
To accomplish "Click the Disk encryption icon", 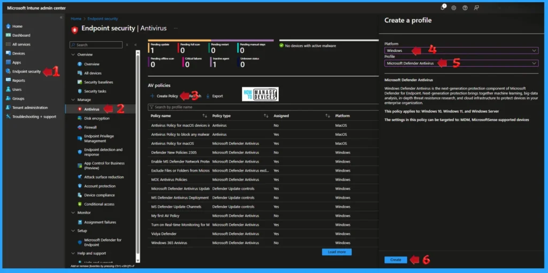I will (80, 119).
